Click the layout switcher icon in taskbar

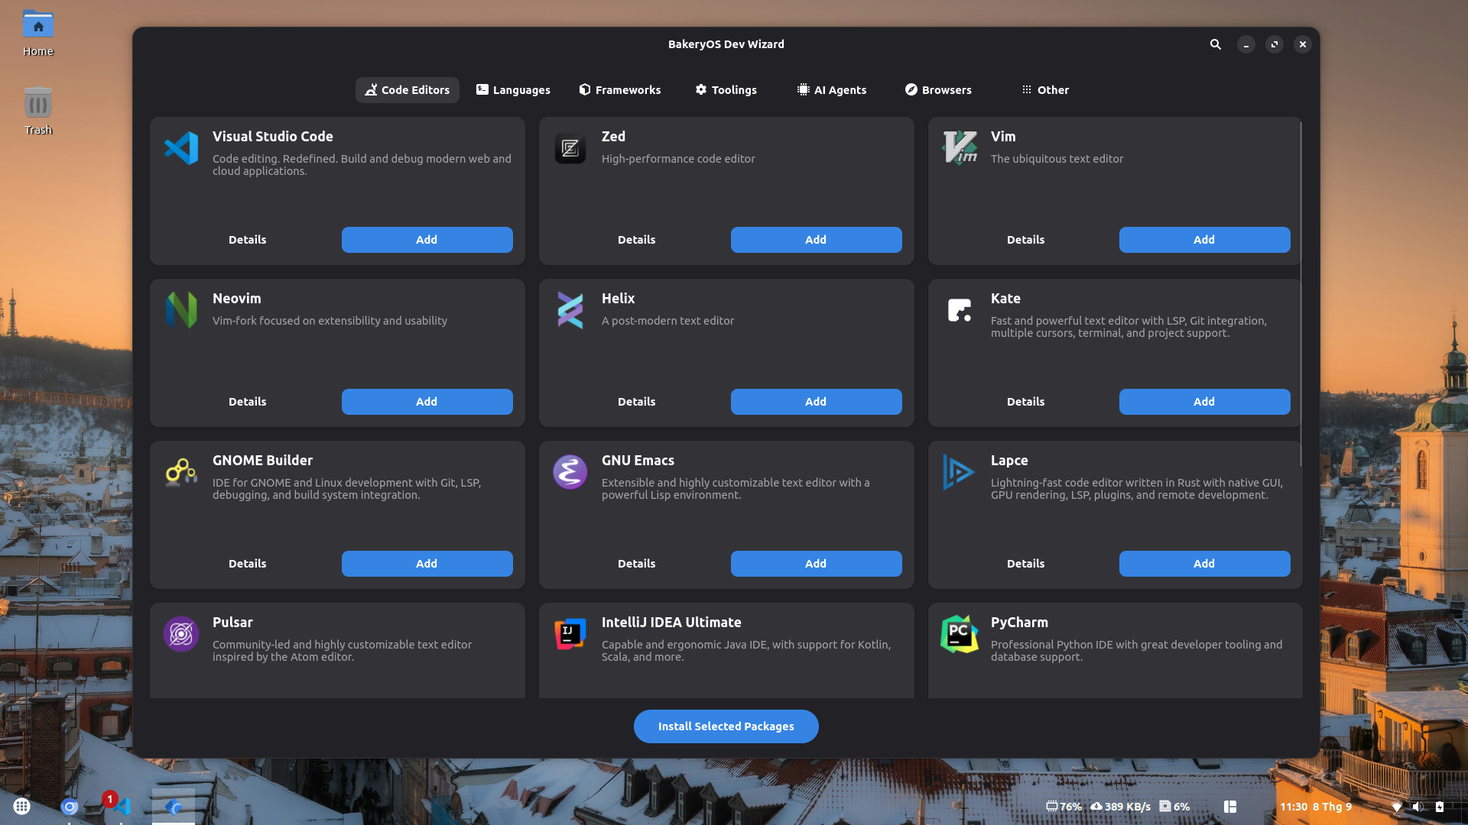coord(1230,807)
